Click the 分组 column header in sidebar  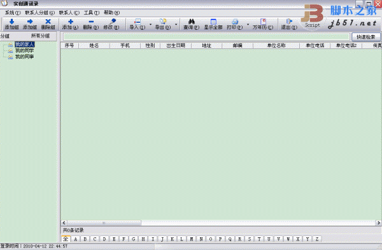[5, 36]
